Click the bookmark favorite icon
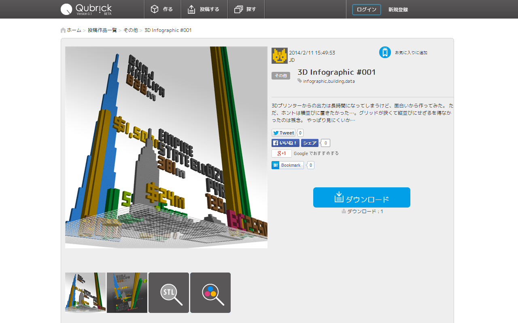 click(385, 52)
